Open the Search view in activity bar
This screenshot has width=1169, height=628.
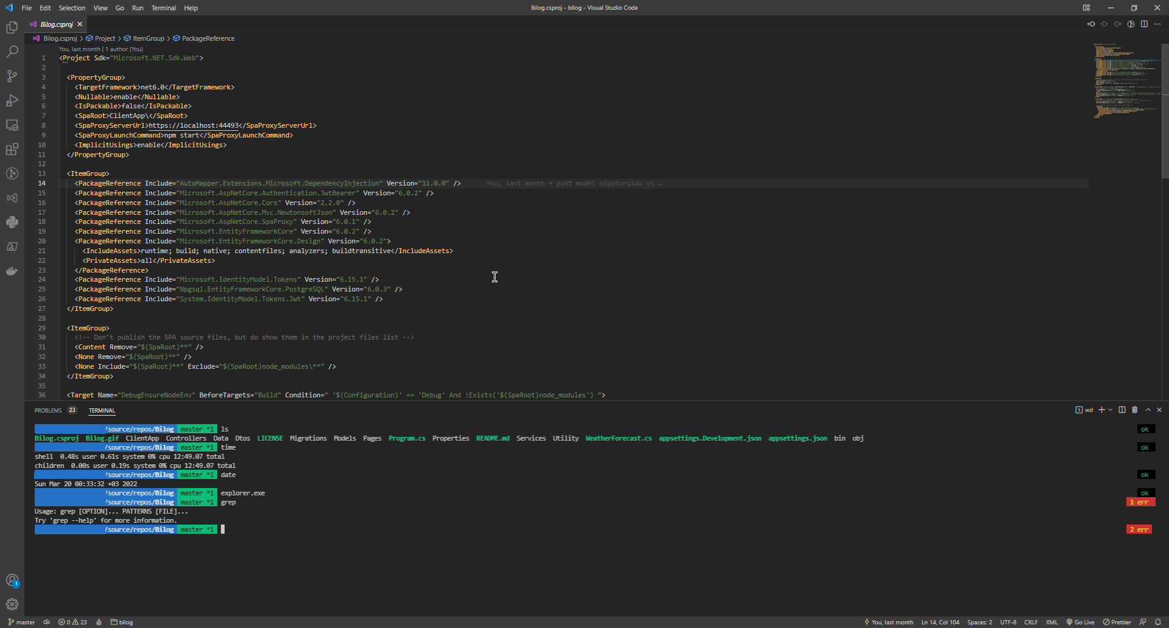pyautogui.click(x=12, y=52)
